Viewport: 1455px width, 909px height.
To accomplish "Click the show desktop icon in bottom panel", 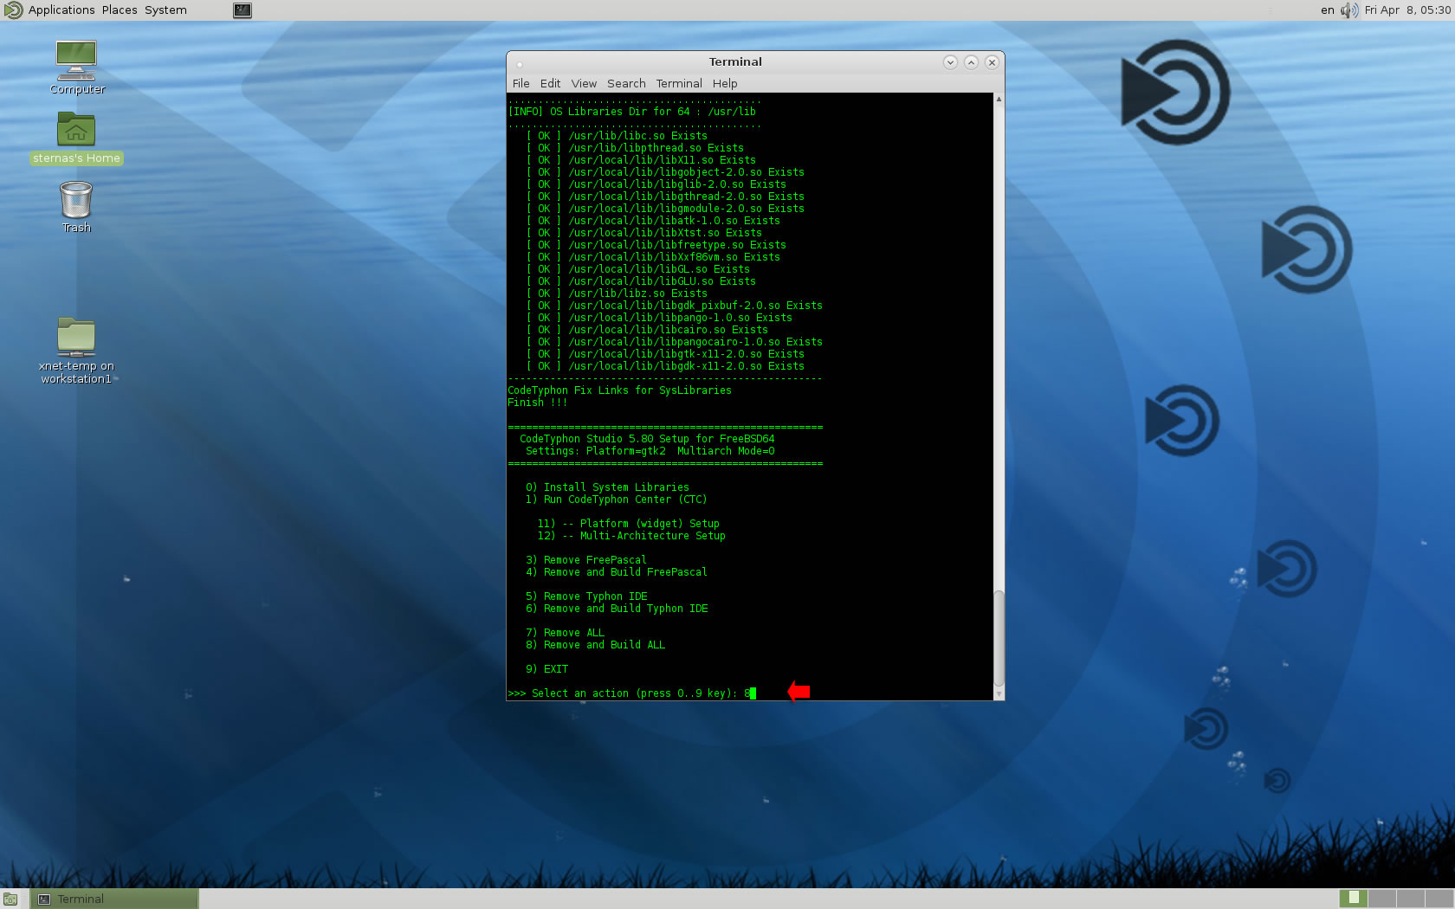I will (10, 899).
